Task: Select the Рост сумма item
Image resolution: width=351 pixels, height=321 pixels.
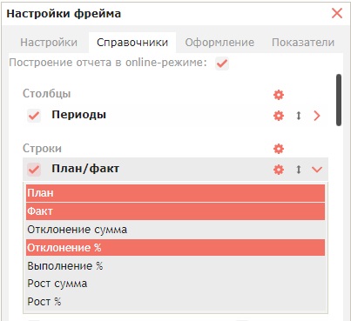Action: click(x=175, y=284)
